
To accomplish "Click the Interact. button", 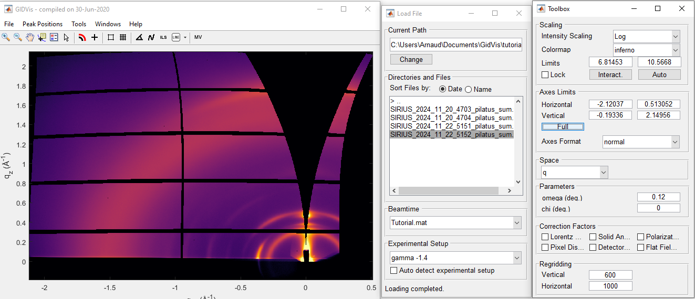I will coord(610,74).
